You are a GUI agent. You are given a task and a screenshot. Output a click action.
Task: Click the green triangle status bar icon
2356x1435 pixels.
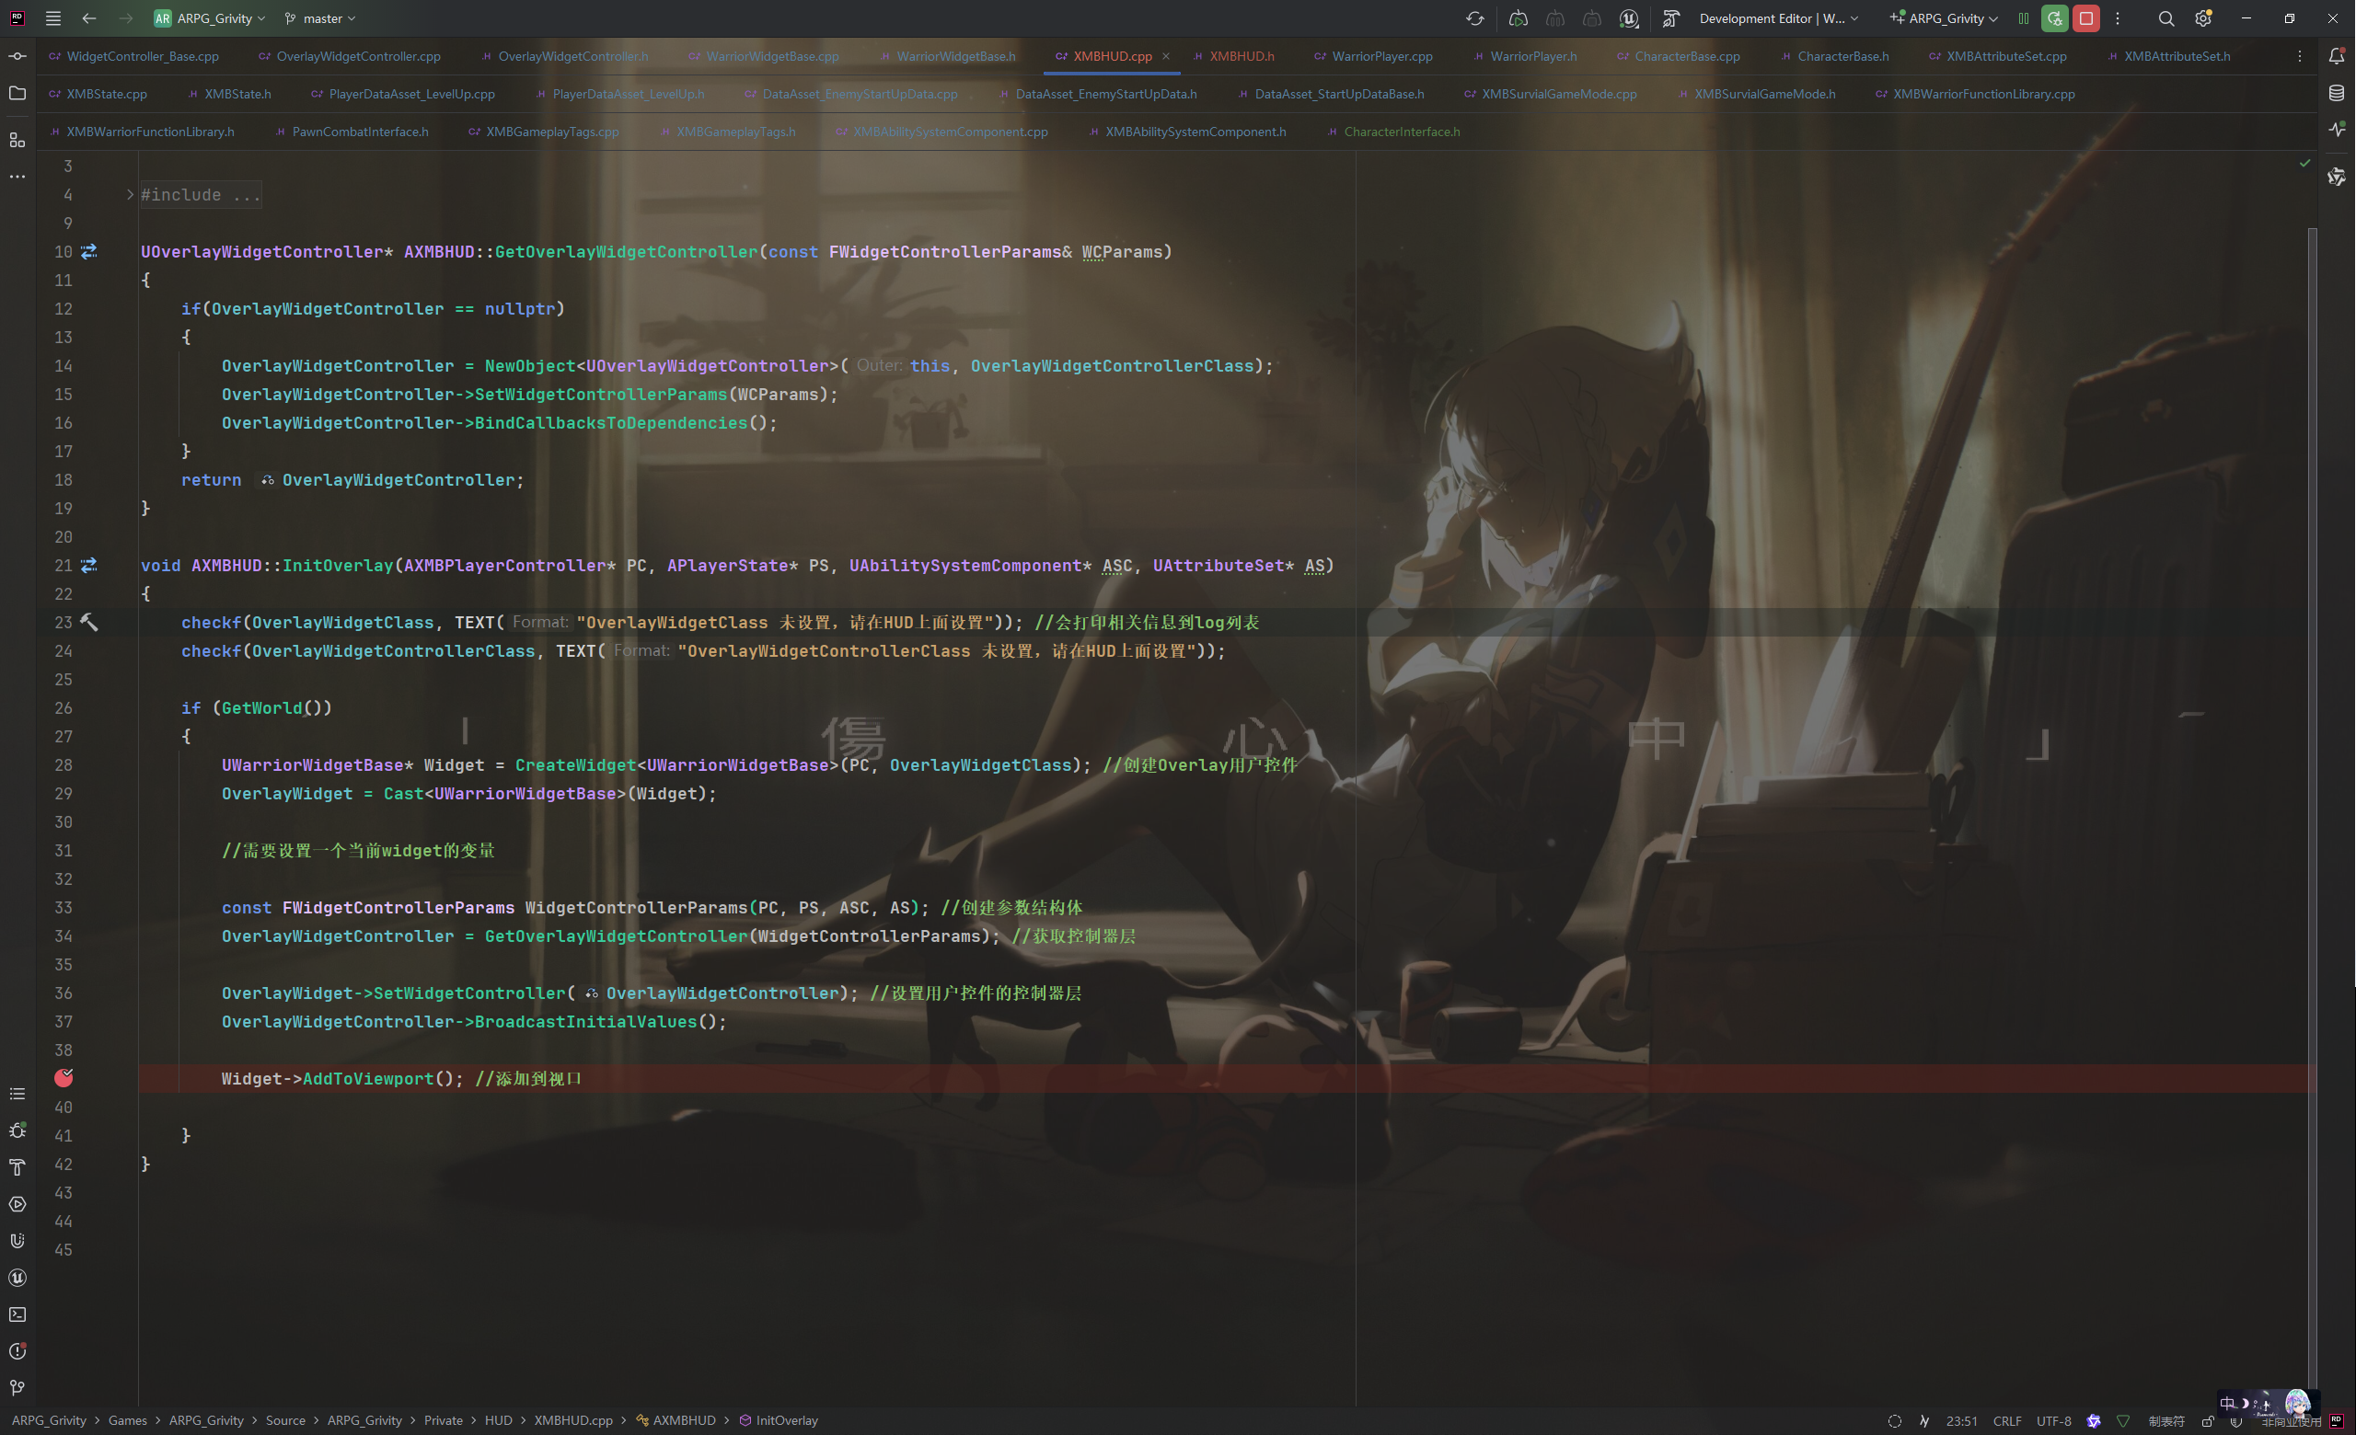tap(2122, 1421)
